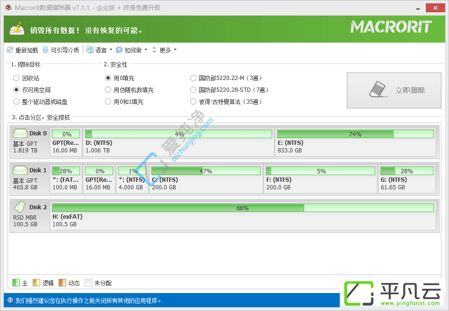Select the *: (NTFS) 4.000 GB partition
This screenshot has width=449, height=311.
coord(132,179)
